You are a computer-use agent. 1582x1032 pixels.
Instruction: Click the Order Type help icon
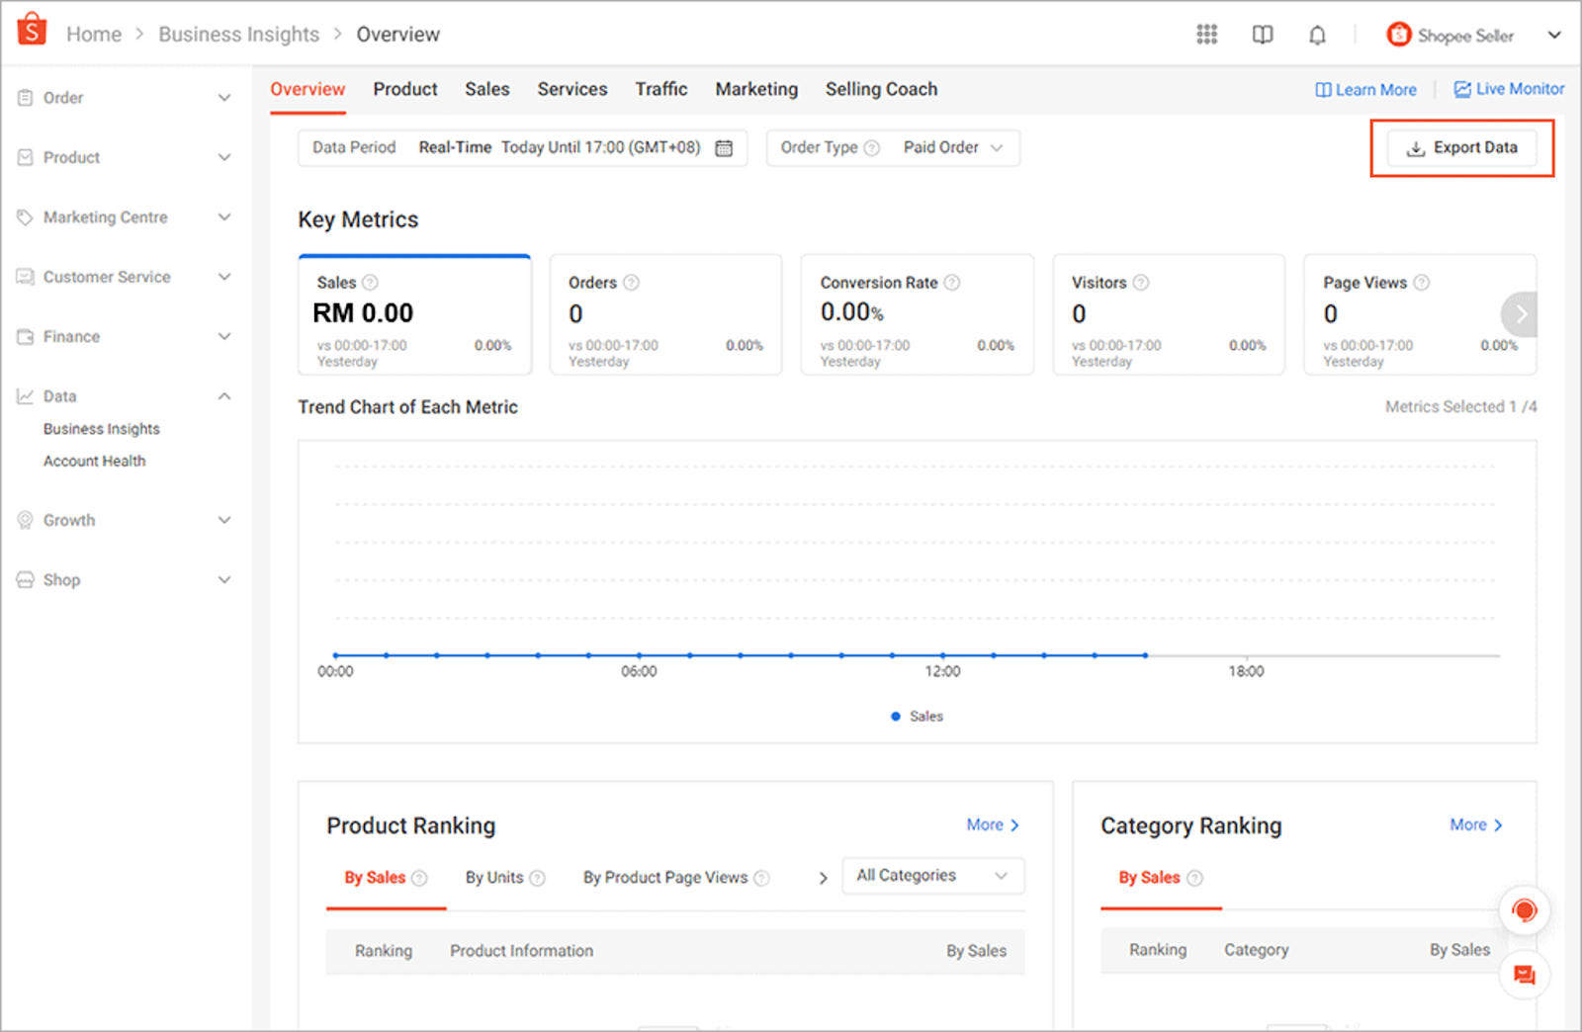[x=871, y=148]
